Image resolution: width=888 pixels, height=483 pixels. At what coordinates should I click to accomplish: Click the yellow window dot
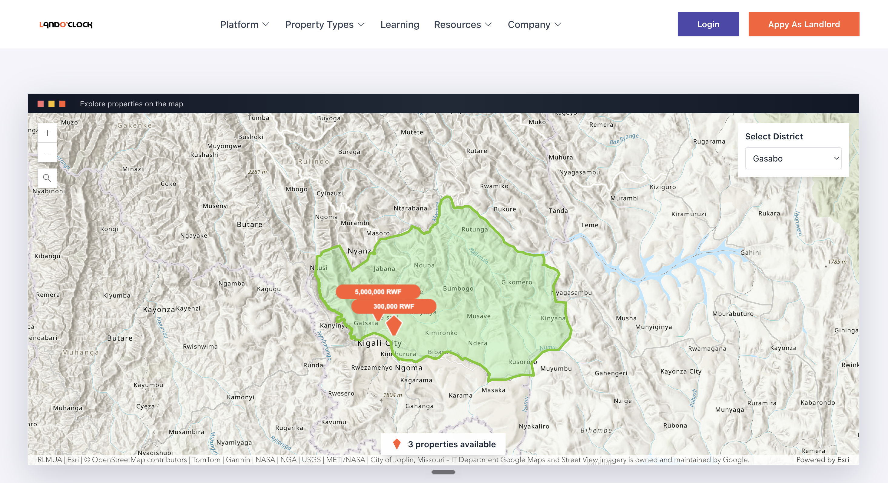pos(51,104)
